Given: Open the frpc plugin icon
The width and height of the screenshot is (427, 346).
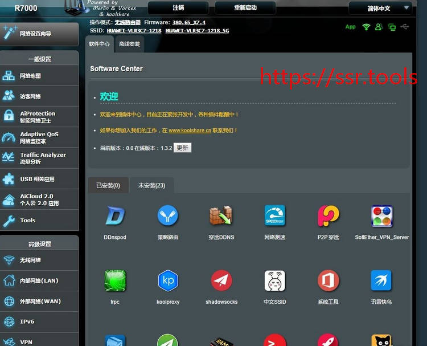Looking at the screenshot, I should tap(115, 281).
